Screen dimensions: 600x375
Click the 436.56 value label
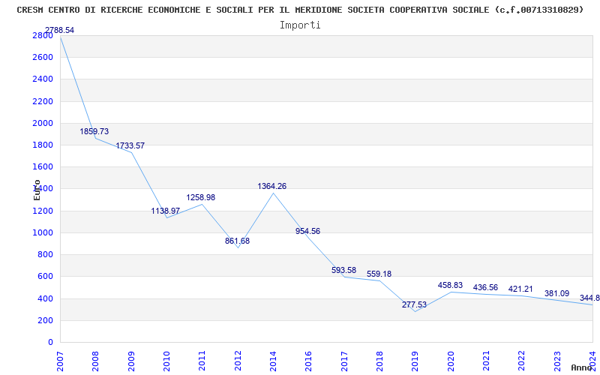tap(485, 287)
